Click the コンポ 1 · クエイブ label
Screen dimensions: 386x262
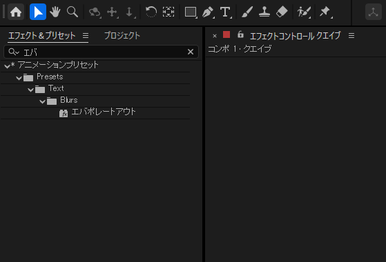[240, 49]
